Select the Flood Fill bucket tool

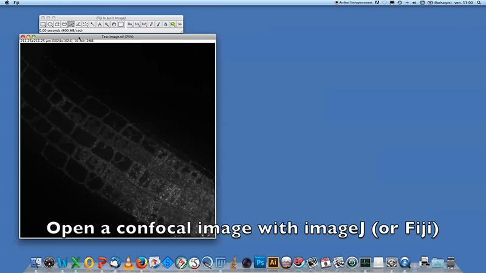(x=166, y=24)
